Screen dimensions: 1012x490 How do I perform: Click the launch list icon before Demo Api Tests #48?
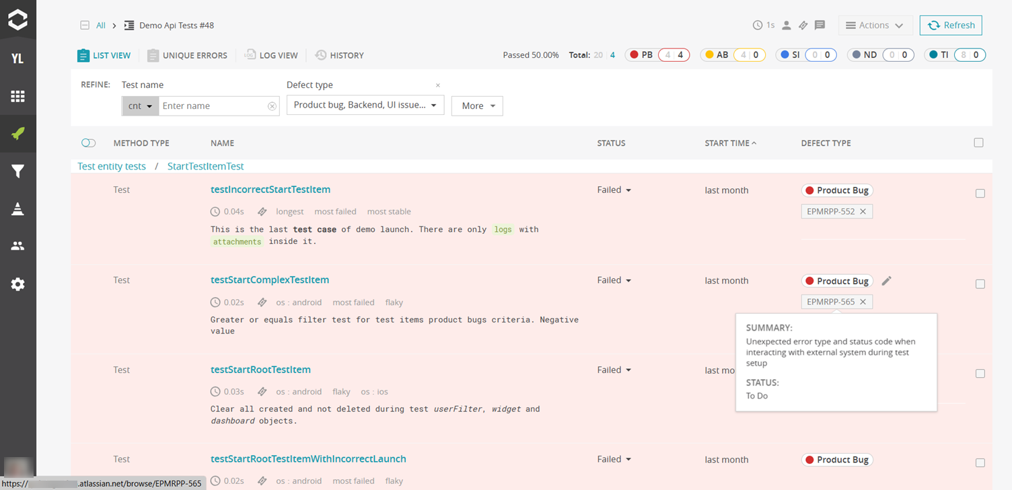pyautogui.click(x=129, y=26)
